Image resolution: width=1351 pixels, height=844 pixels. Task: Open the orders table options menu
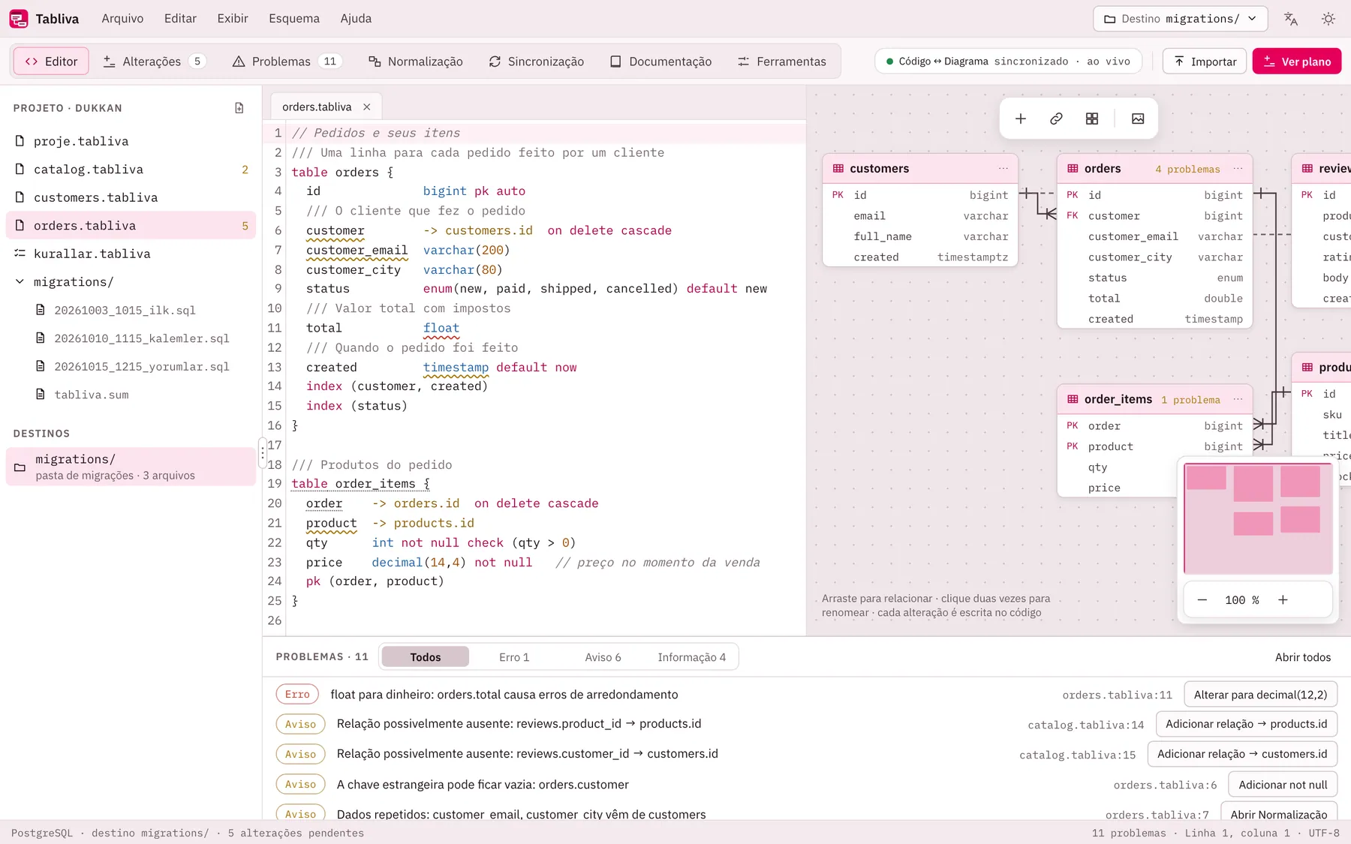(x=1238, y=169)
